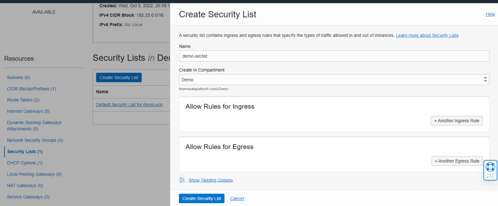Viewport: 498px width, 206px height.
Task: Add another ingress rule
Action: [456, 121]
